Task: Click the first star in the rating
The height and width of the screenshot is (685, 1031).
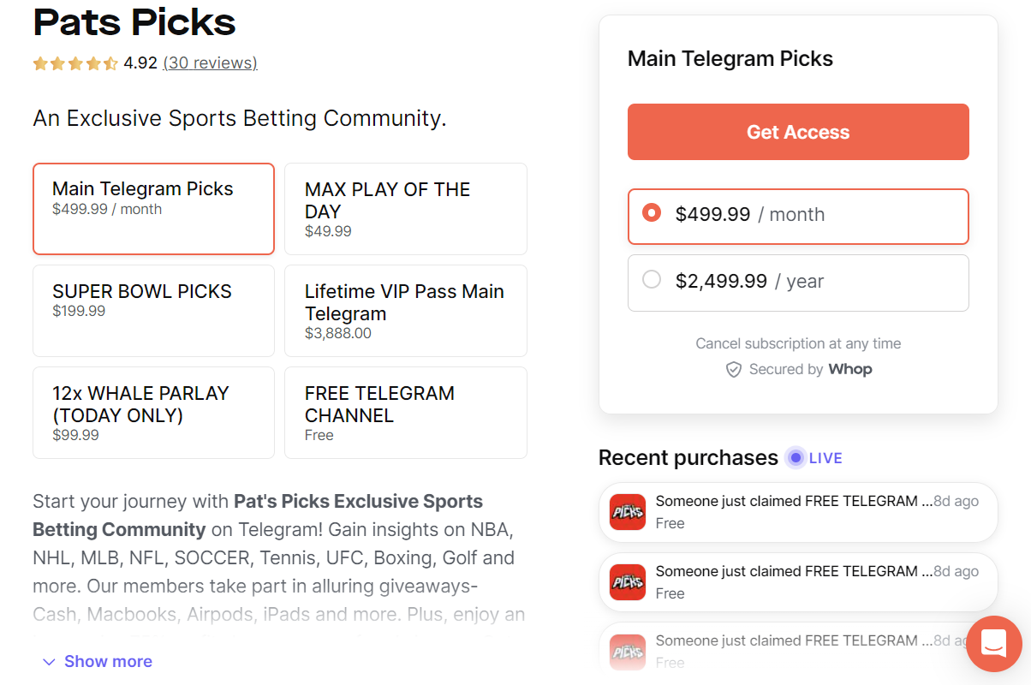Action: pos(39,63)
